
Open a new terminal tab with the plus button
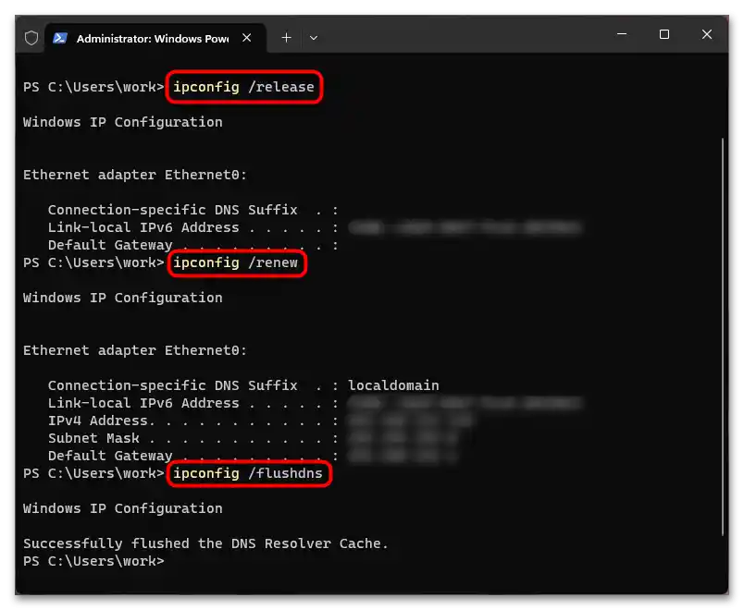(286, 38)
